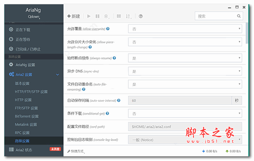Pause selected tasks with pause icon
The width and height of the screenshot is (254, 161).
(x=98, y=16)
